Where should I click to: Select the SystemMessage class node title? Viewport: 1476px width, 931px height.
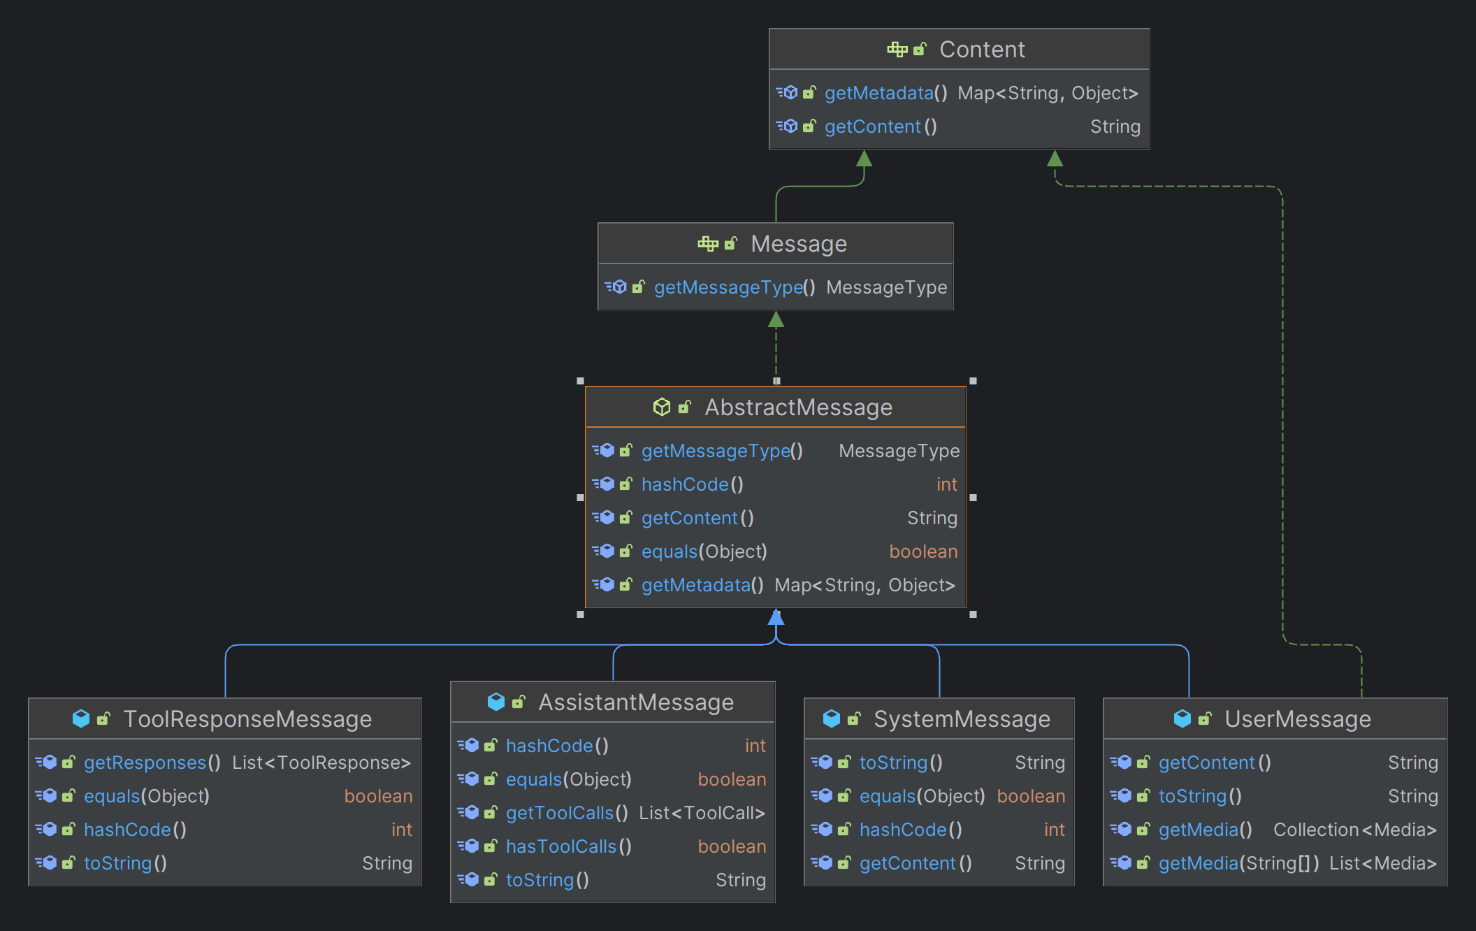pyautogui.click(x=962, y=719)
